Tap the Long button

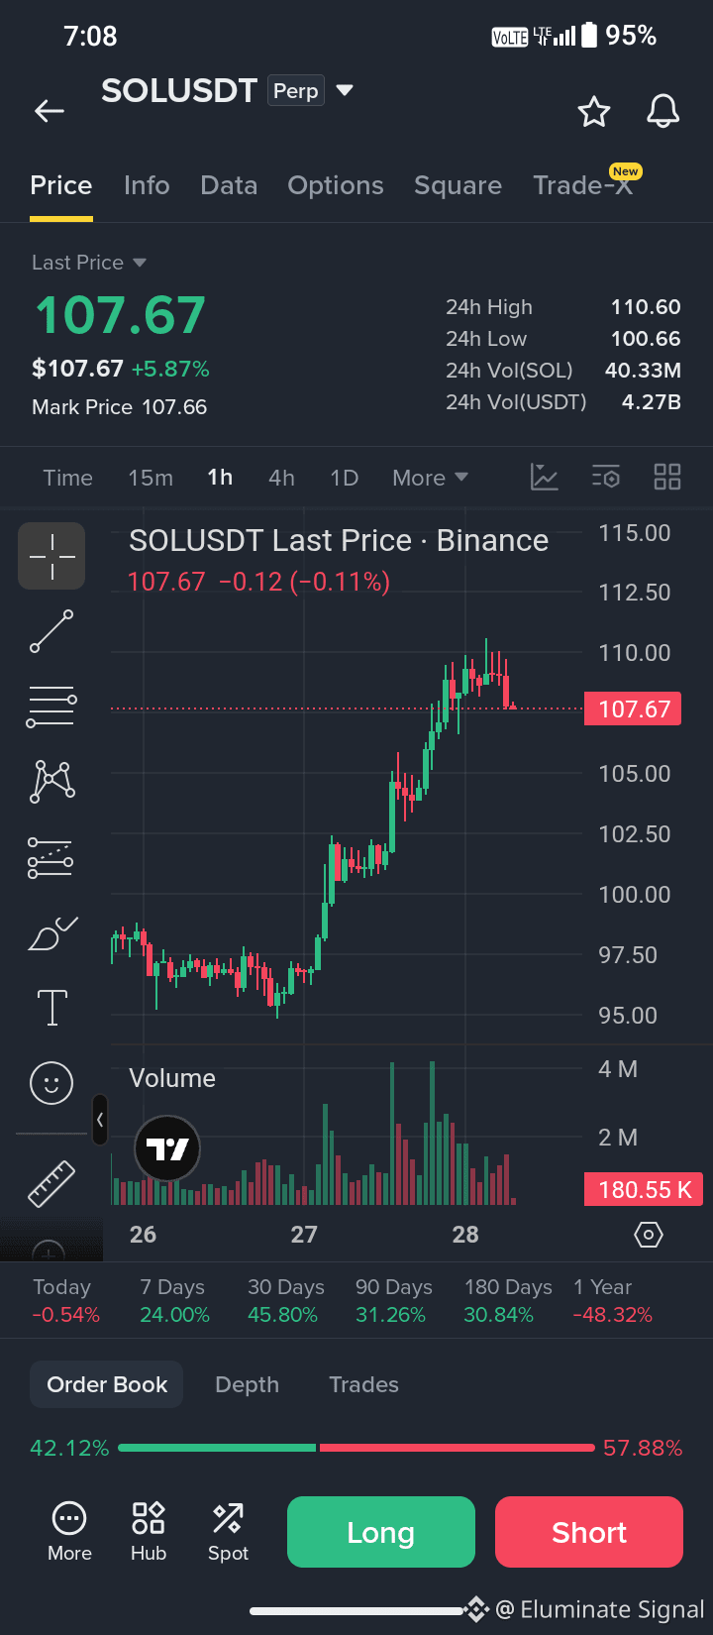381,1532
